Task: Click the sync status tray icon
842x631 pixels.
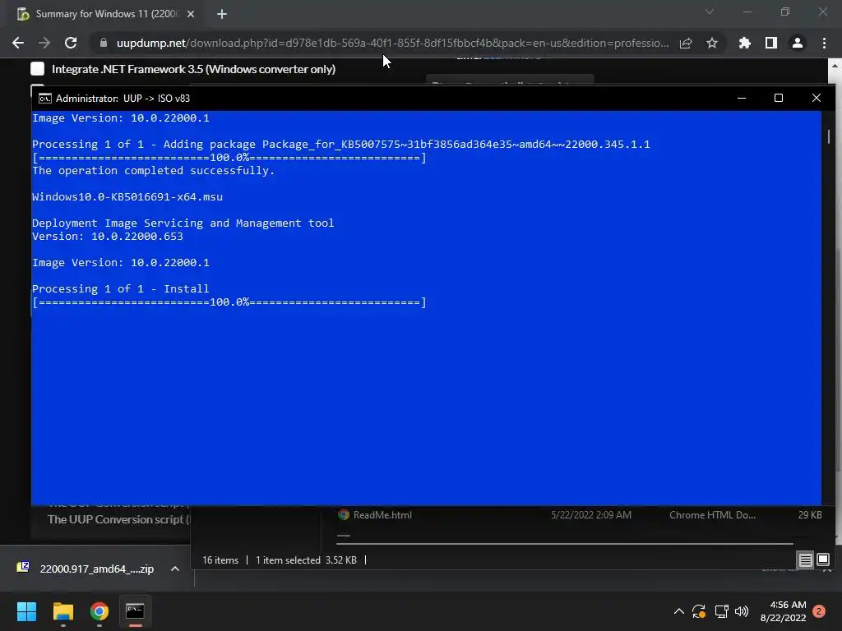Action: 699,611
